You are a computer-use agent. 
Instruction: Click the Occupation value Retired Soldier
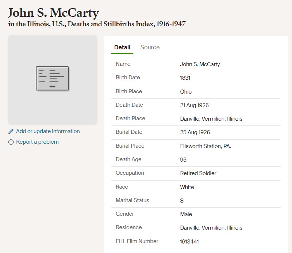point(198,173)
